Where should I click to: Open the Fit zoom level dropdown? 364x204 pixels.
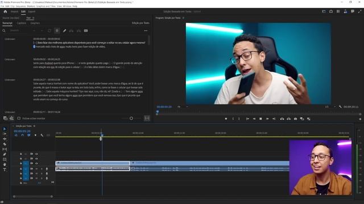coord(183,107)
